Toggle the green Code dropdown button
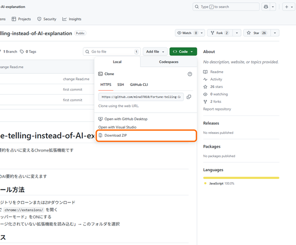Image resolution: width=296 pixels, height=245 pixels. click(183, 51)
